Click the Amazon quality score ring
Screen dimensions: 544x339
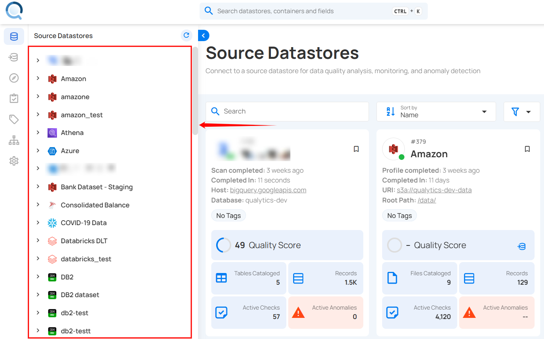tap(395, 245)
